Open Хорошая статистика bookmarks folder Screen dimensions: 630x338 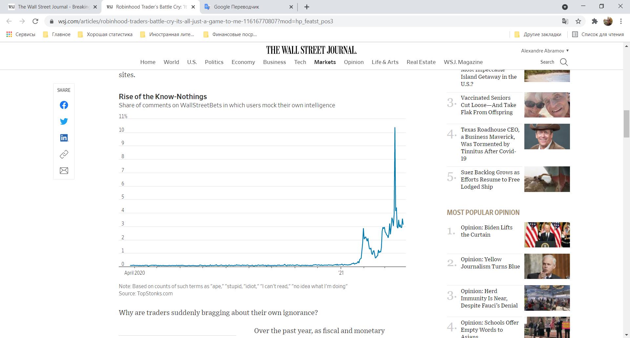tap(105, 34)
